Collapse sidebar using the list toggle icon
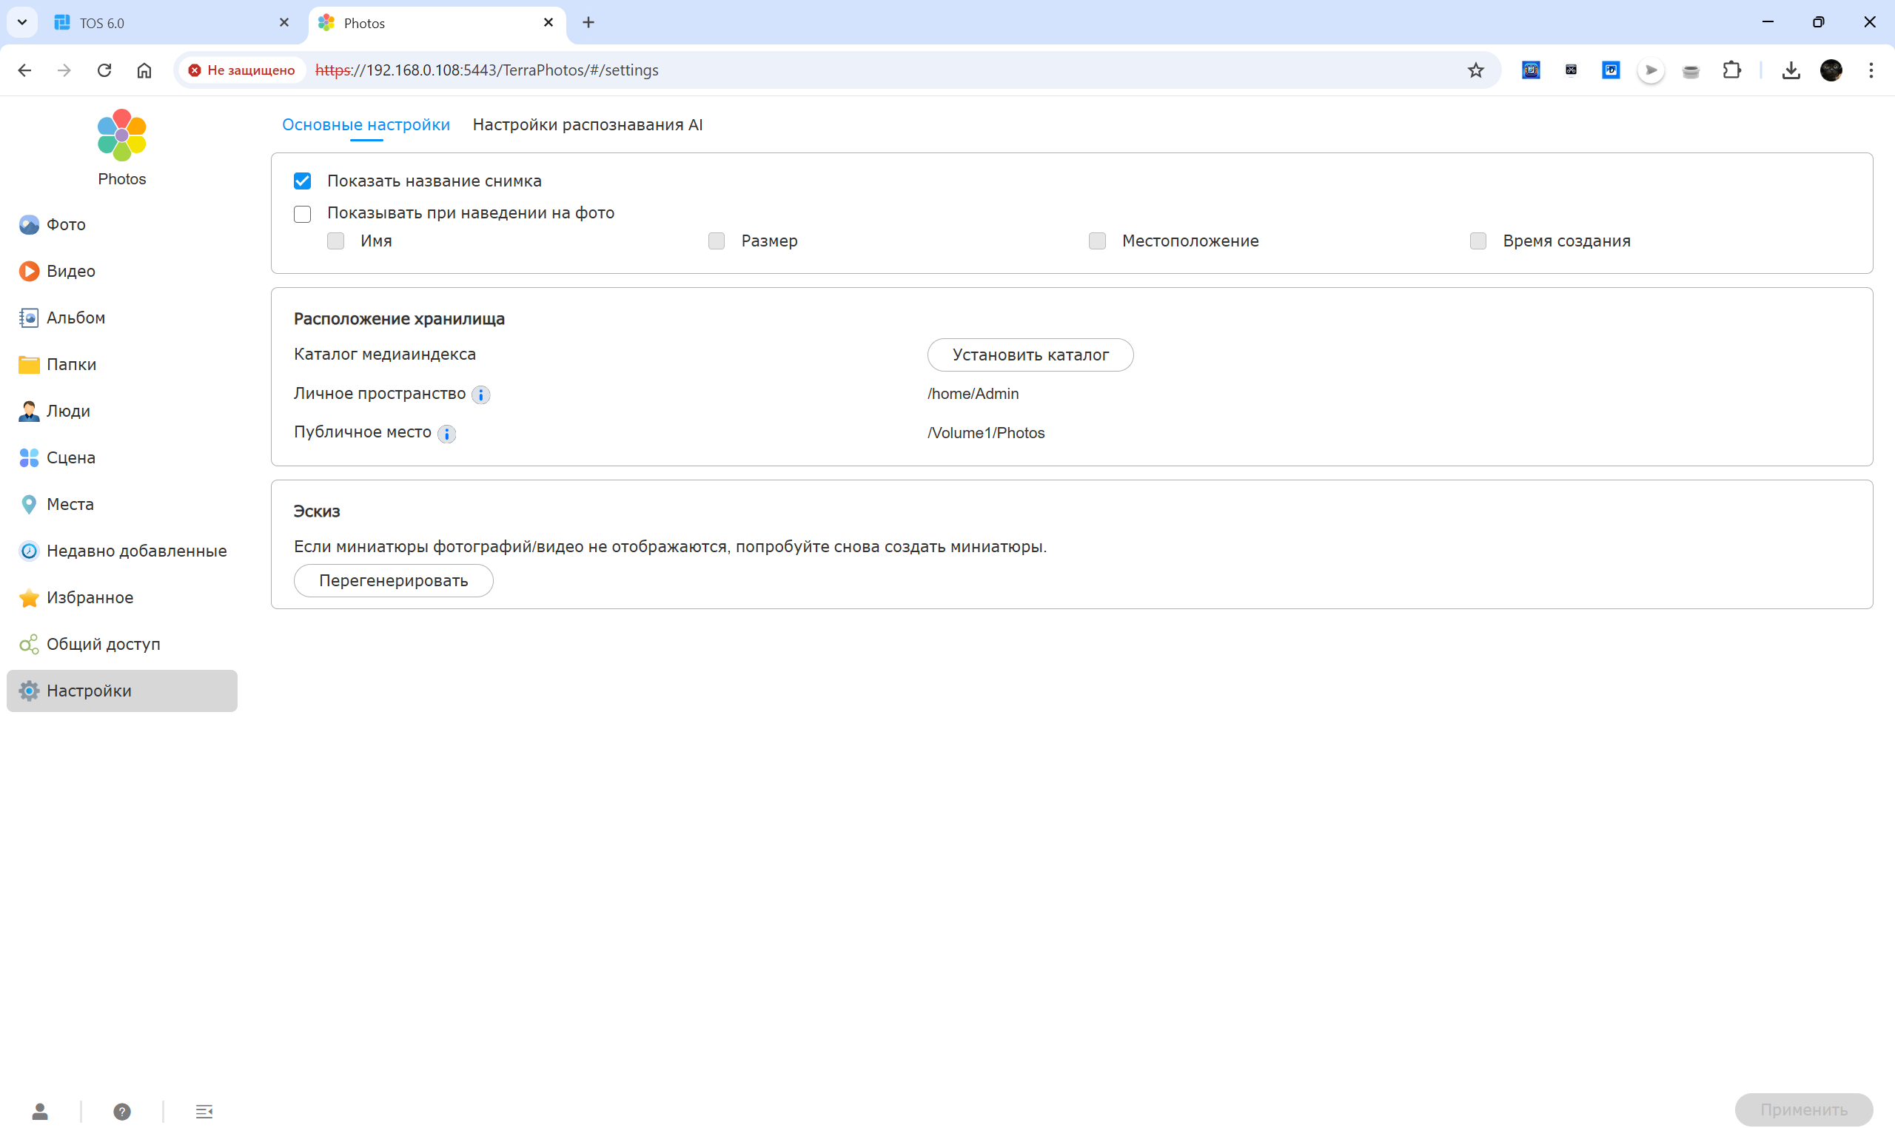Screen dimensions: 1895x1128 (204, 1111)
